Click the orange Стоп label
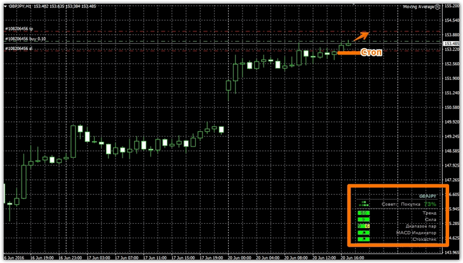Screen dimensions: 463x263 point(371,53)
